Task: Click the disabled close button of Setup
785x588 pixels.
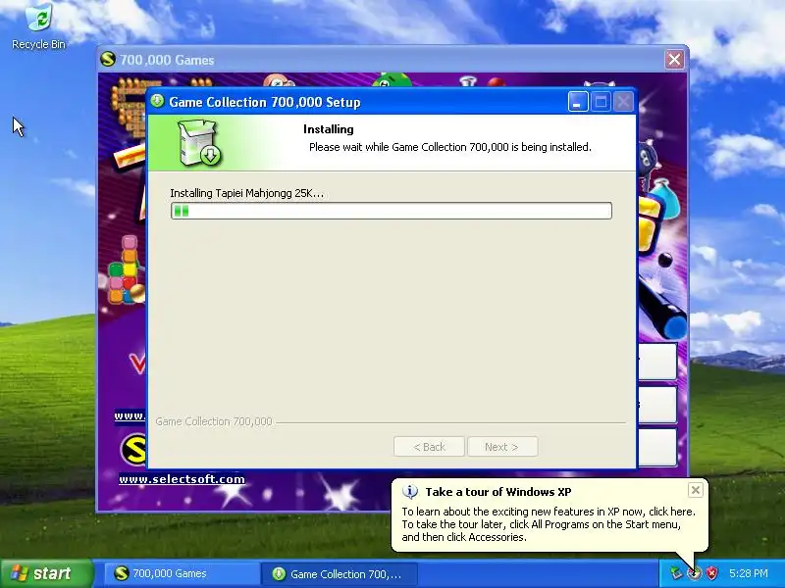Action: 623,102
